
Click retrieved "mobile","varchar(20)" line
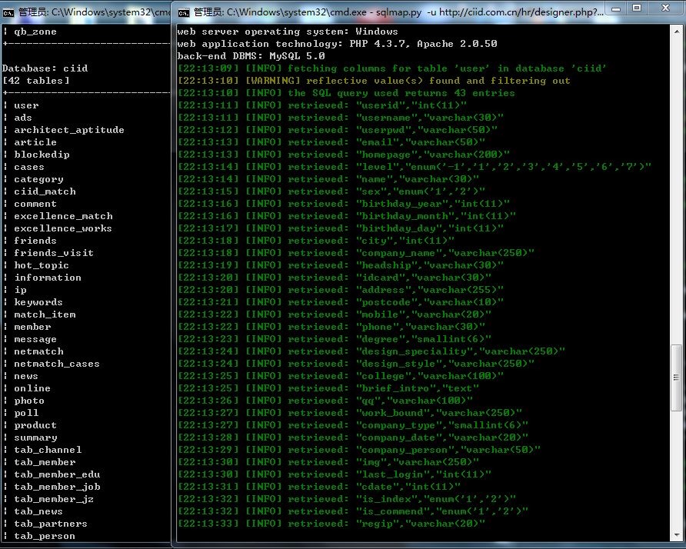pyautogui.click(x=335, y=314)
